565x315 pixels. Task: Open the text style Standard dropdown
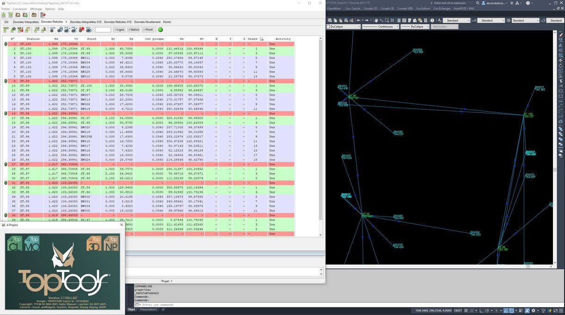point(456,20)
